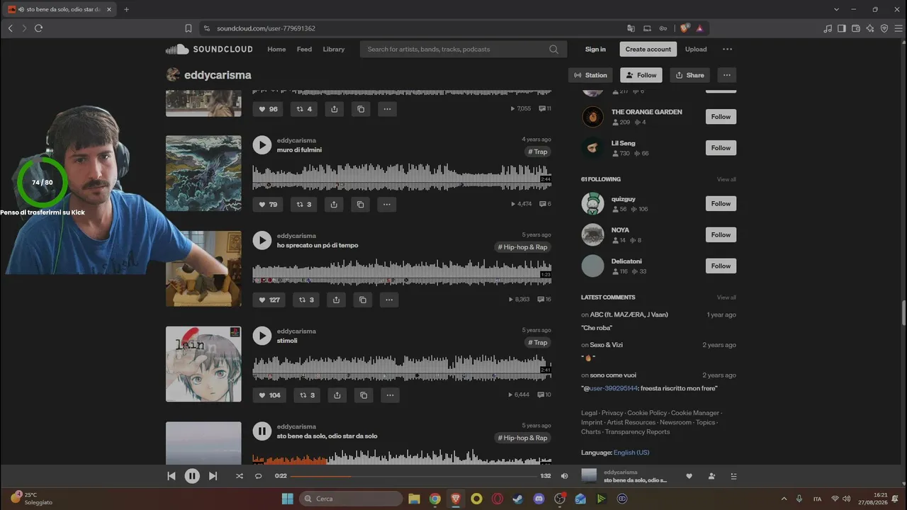907x510 pixels.
Task: Follow Lil Seng
Action: pos(721,148)
